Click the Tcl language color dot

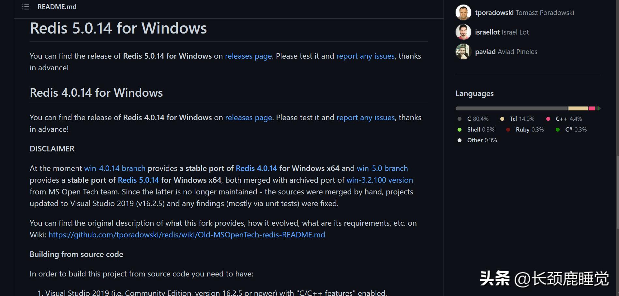coord(502,119)
